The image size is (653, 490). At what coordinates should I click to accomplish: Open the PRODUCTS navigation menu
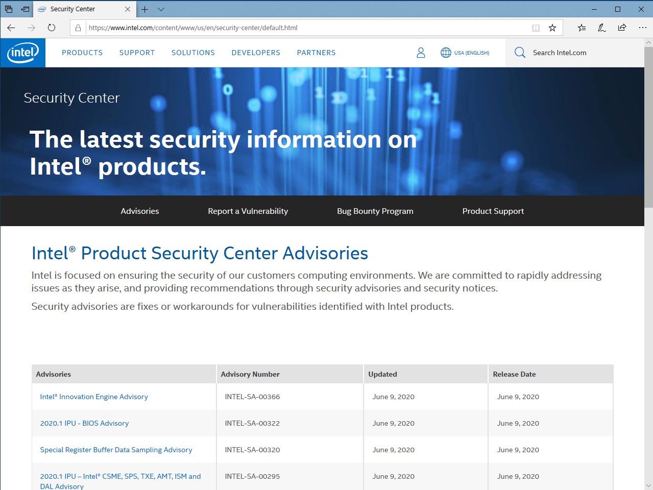[82, 53]
